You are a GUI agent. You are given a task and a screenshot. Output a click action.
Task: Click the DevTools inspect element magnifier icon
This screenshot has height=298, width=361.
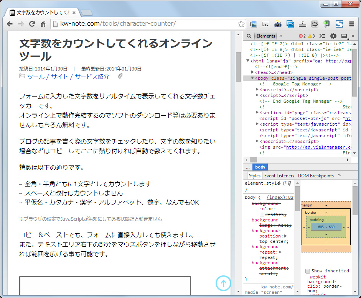point(249,36)
